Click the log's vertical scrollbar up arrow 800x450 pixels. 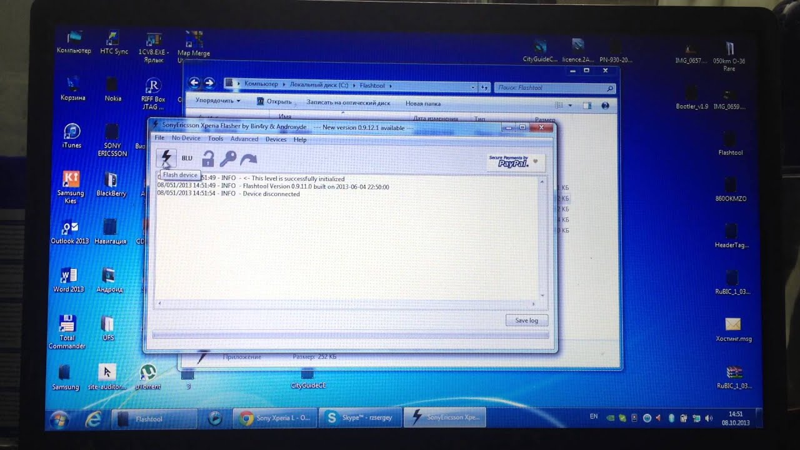pyautogui.click(x=541, y=182)
